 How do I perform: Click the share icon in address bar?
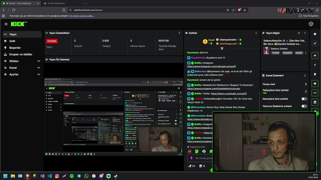click(233, 10)
